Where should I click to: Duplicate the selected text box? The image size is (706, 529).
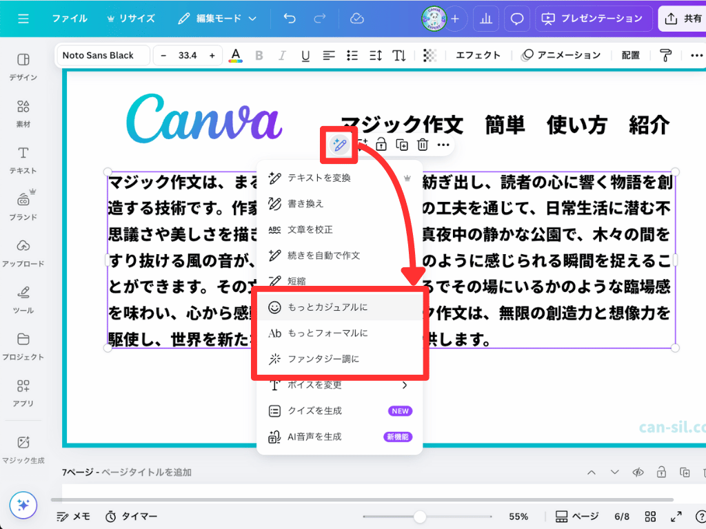click(402, 145)
